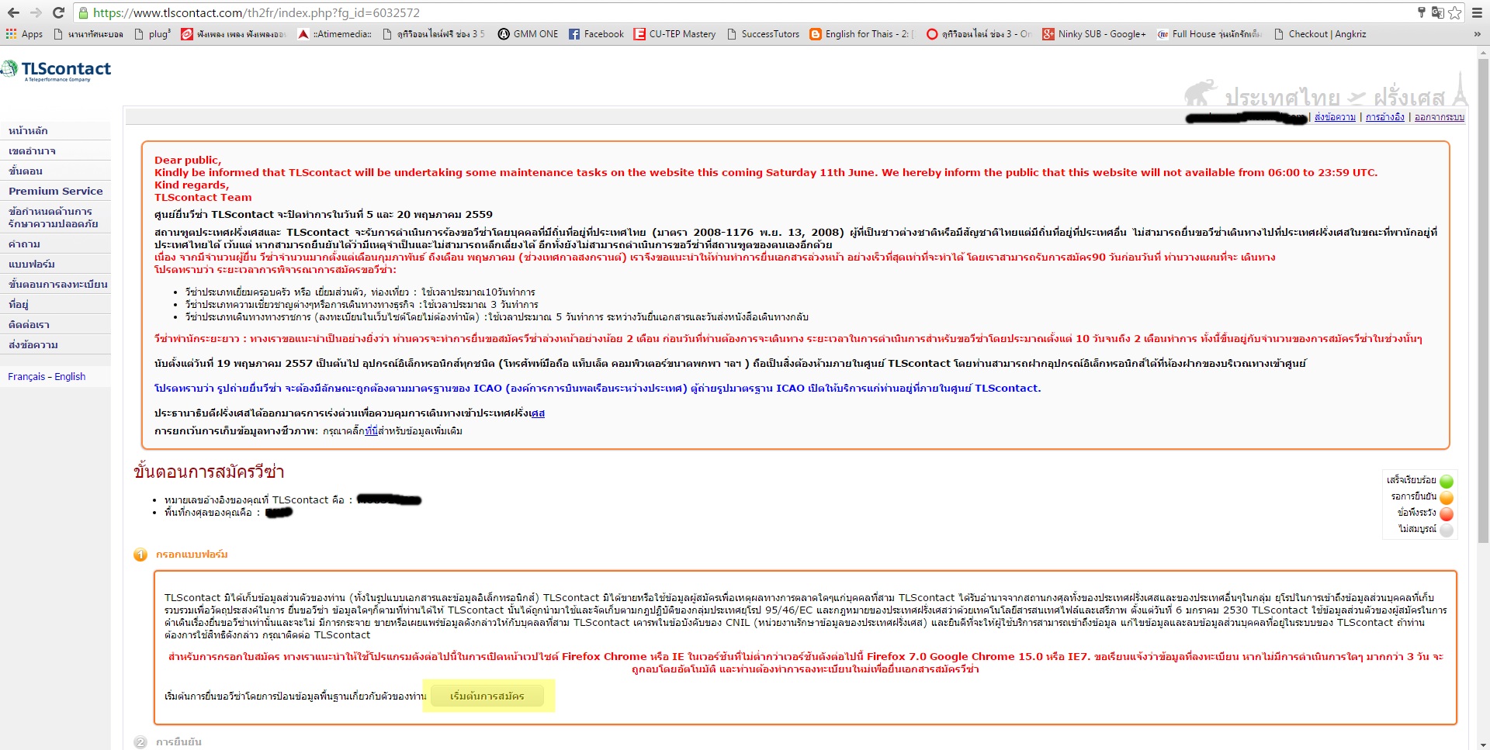Viewport: 1490px width, 750px height.
Task: Open the Apps bookmark shortcut
Action: pyautogui.click(x=24, y=34)
